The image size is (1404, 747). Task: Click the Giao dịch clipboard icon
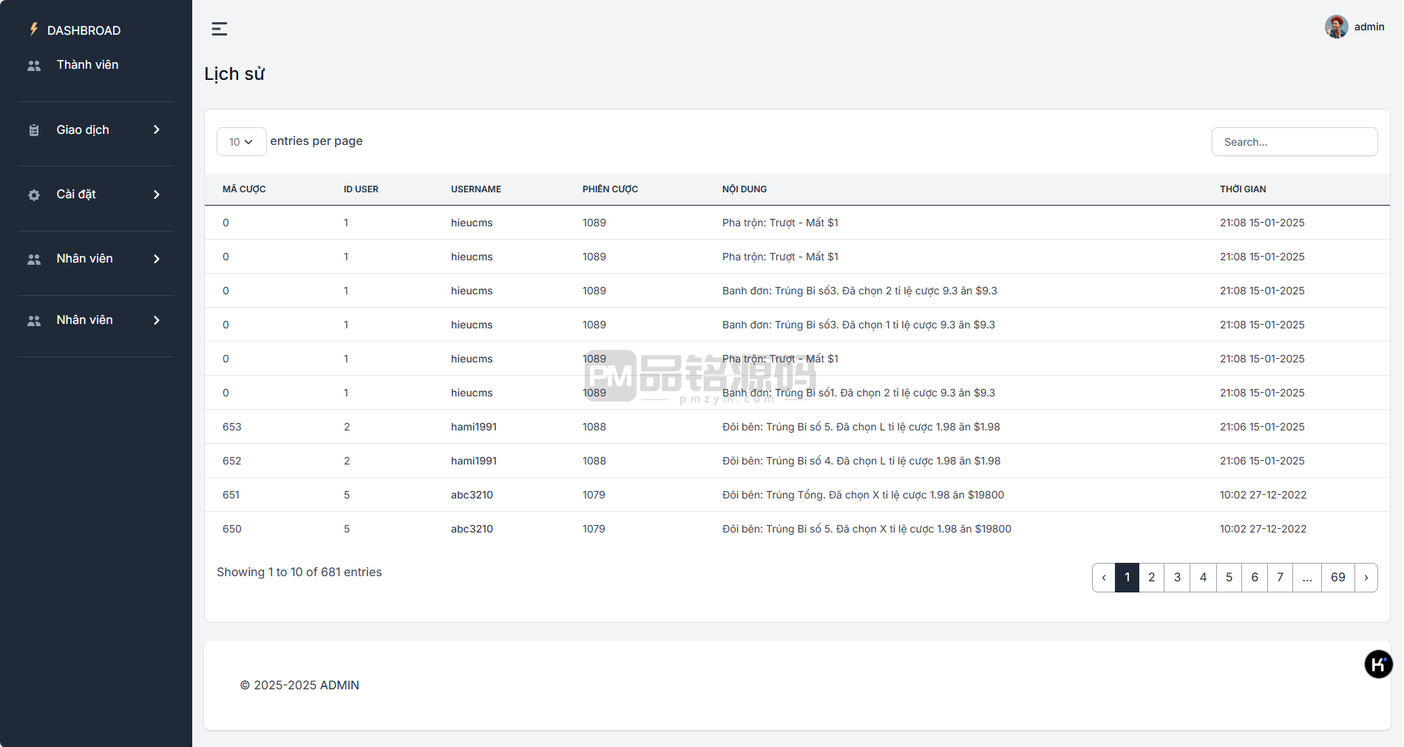click(x=34, y=130)
